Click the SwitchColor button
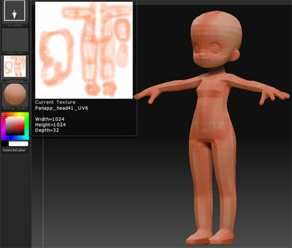This screenshot has height=248, width=292. click(x=15, y=150)
